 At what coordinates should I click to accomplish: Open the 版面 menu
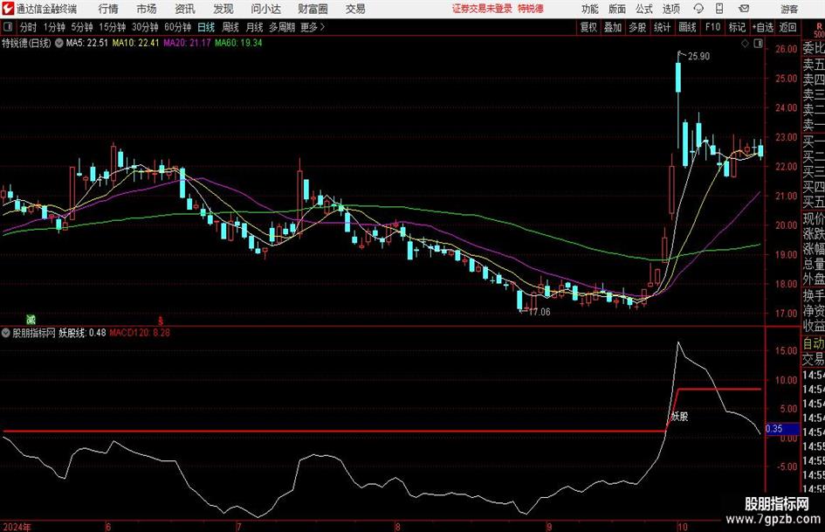point(617,9)
